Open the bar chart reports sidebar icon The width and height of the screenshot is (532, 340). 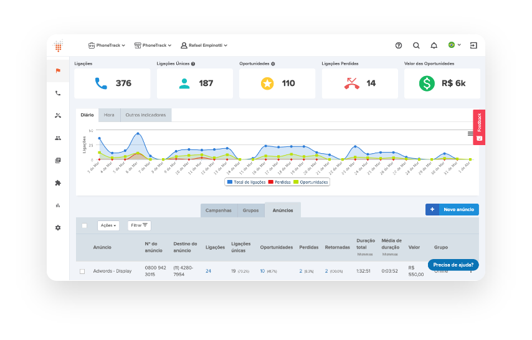(58, 205)
